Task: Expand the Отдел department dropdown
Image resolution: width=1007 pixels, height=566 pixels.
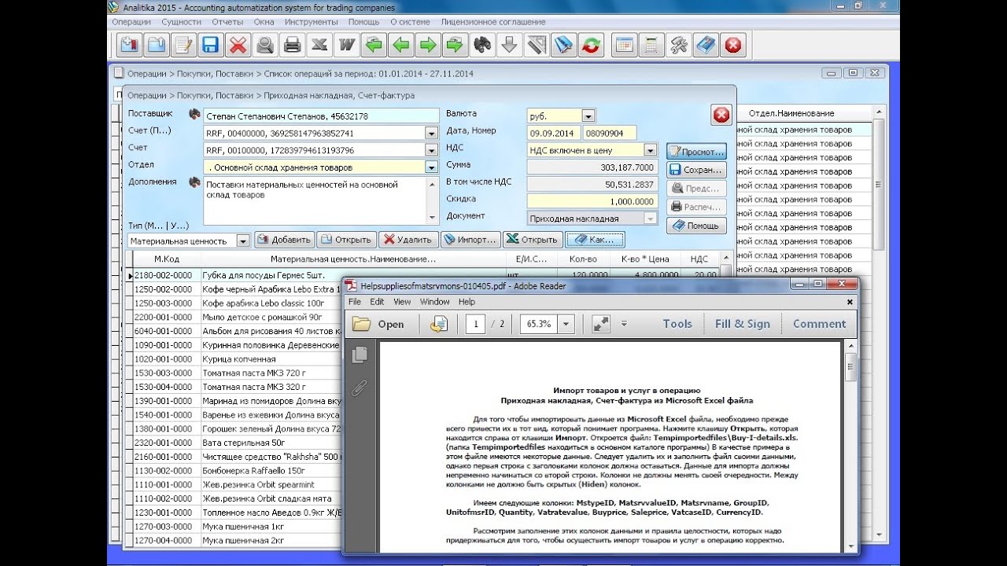Action: (431, 167)
